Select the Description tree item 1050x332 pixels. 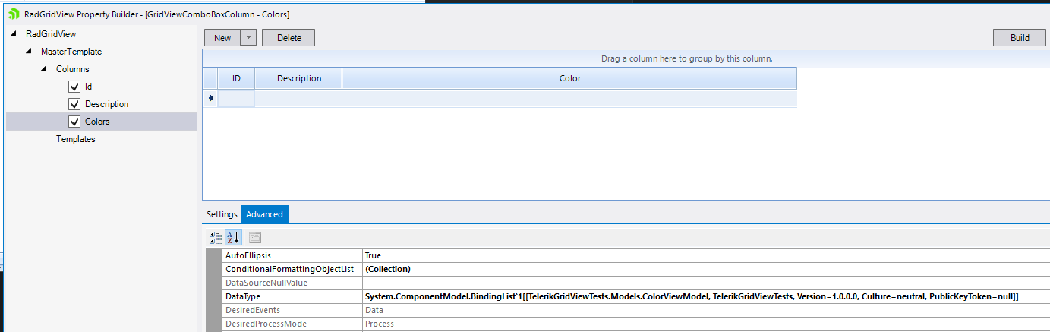(x=106, y=104)
